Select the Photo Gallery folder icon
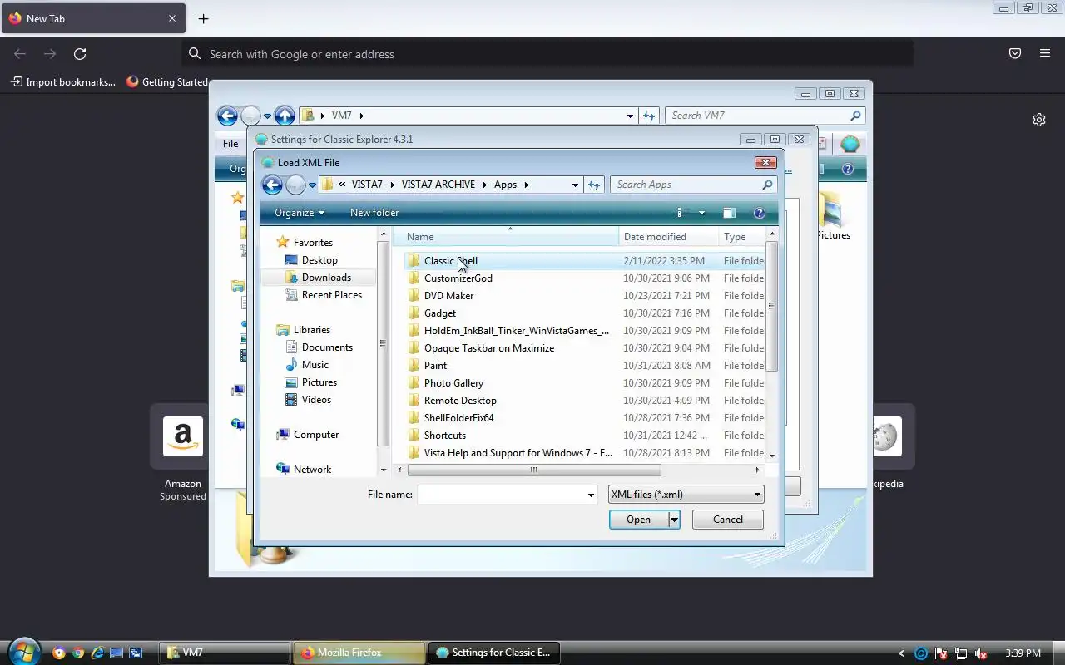The width and height of the screenshot is (1065, 665). click(414, 382)
